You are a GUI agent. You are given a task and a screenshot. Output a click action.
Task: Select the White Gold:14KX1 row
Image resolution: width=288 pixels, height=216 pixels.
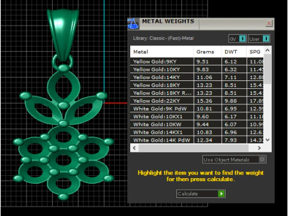point(197,132)
